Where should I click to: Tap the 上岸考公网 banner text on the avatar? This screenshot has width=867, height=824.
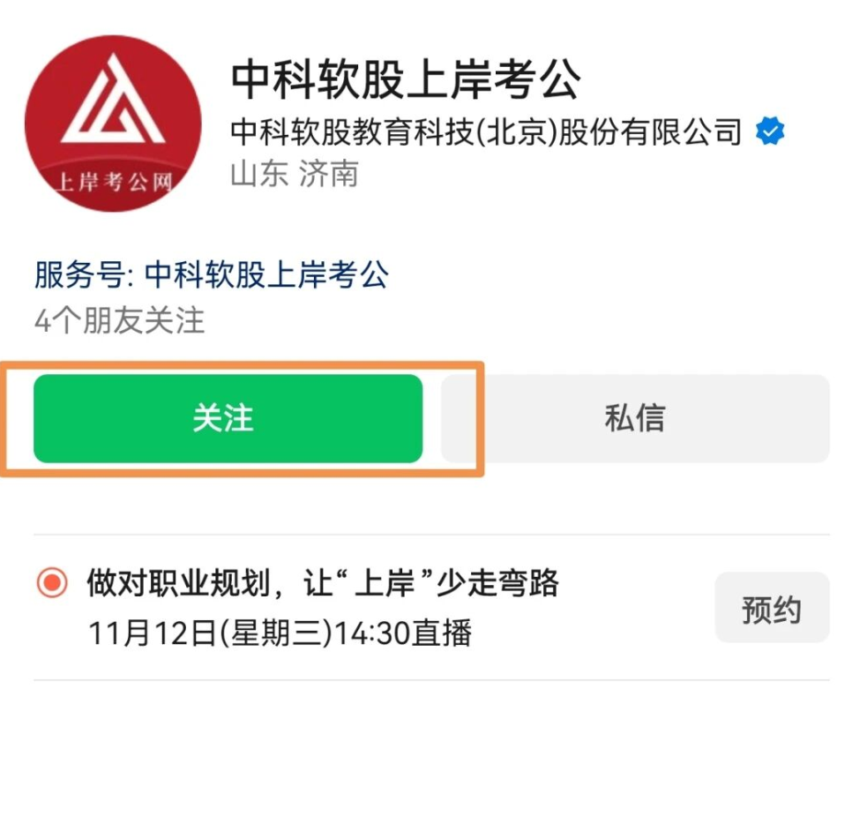click(112, 182)
